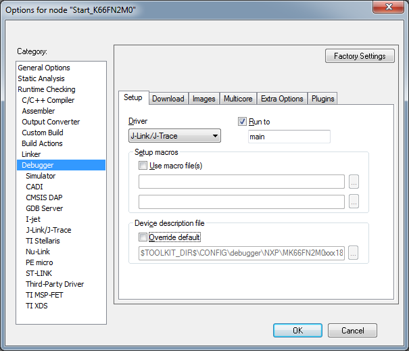409x351 pixels.
Task: Browse for the first macro file
Action: pos(354,181)
